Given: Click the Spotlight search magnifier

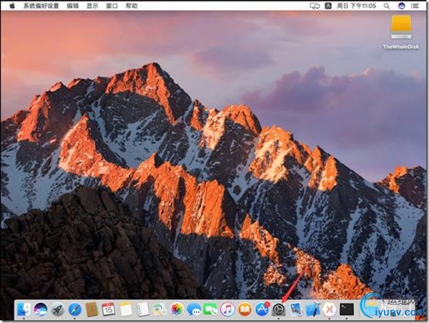Looking at the screenshot, I should pyautogui.click(x=387, y=6).
